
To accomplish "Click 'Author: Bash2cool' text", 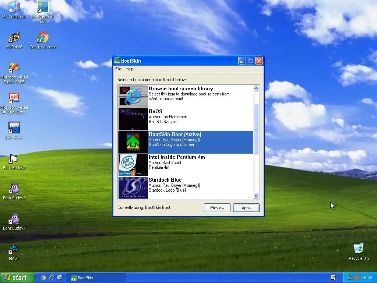I will click(x=165, y=163).
